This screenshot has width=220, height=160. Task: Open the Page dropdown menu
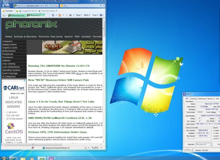click(x=79, y=15)
